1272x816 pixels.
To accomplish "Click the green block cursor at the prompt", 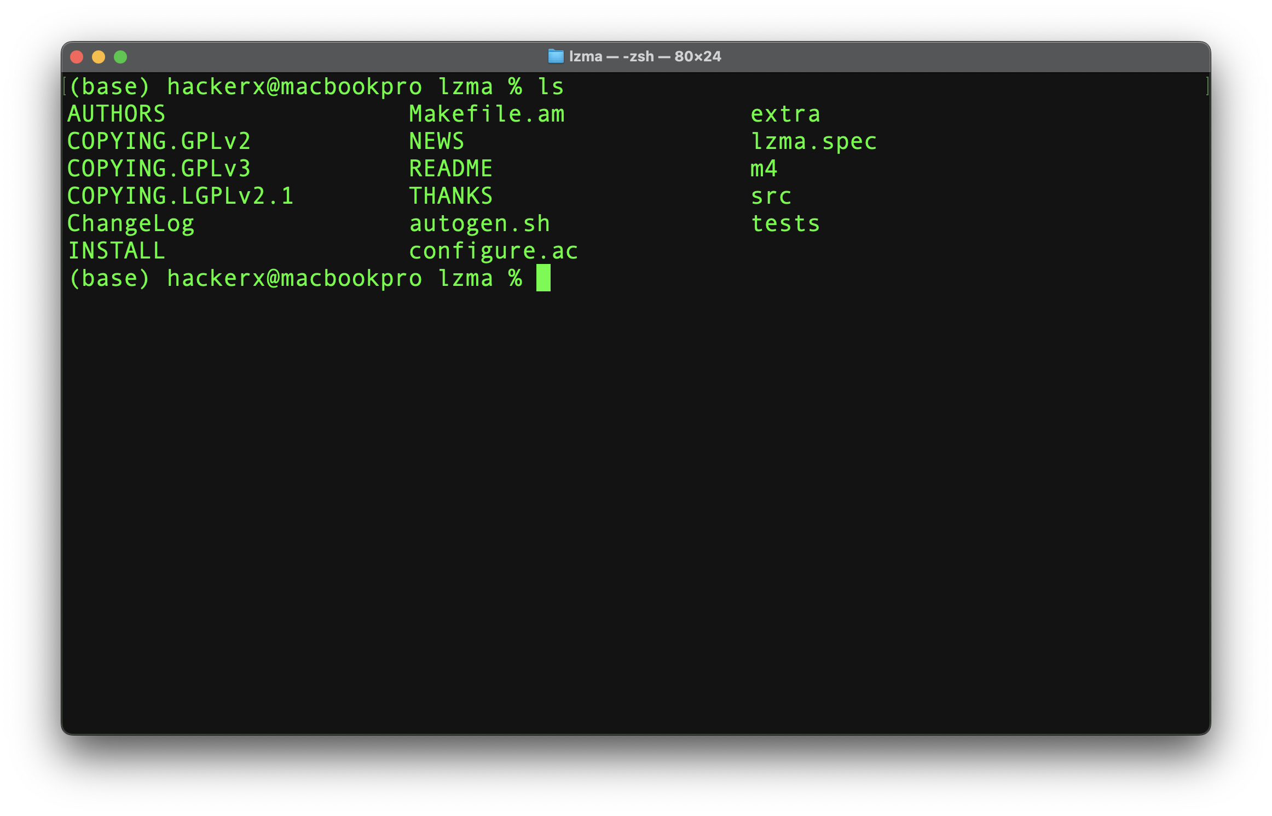I will pyautogui.click(x=544, y=278).
